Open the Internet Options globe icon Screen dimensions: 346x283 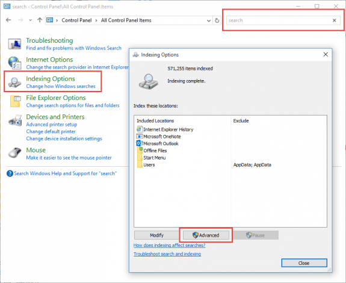coord(14,63)
